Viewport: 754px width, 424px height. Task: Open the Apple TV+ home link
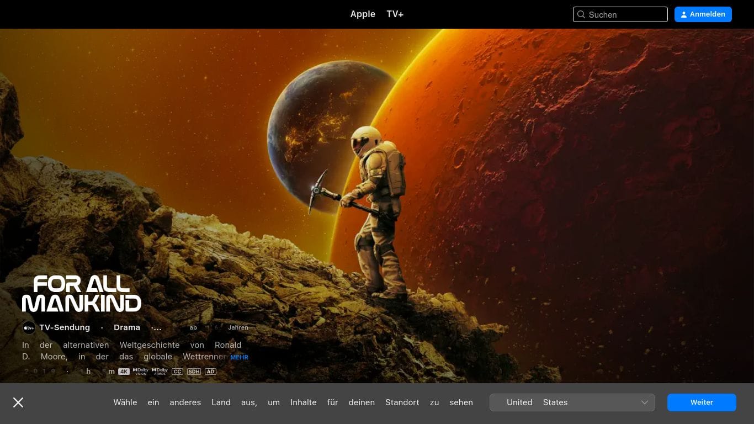click(376, 14)
